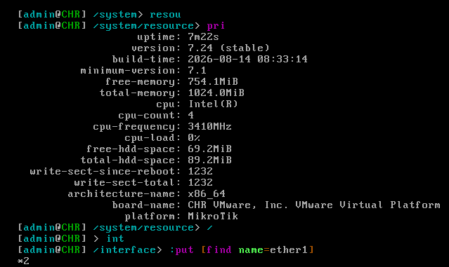Viewport: 449px width, 267px height.
Task: Click the minimum-version value 7.1
Action: pyautogui.click(x=197, y=70)
